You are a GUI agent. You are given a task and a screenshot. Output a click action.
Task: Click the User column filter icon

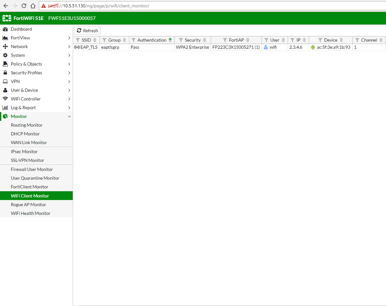coord(266,40)
